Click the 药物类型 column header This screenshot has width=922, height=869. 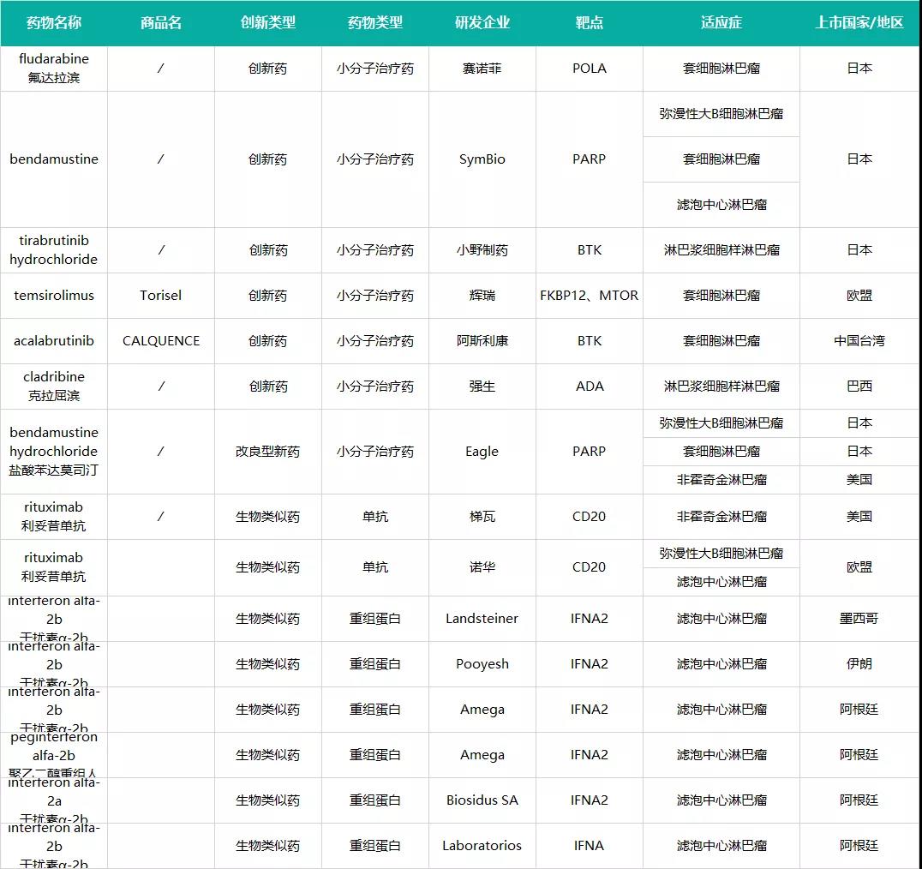click(x=375, y=23)
